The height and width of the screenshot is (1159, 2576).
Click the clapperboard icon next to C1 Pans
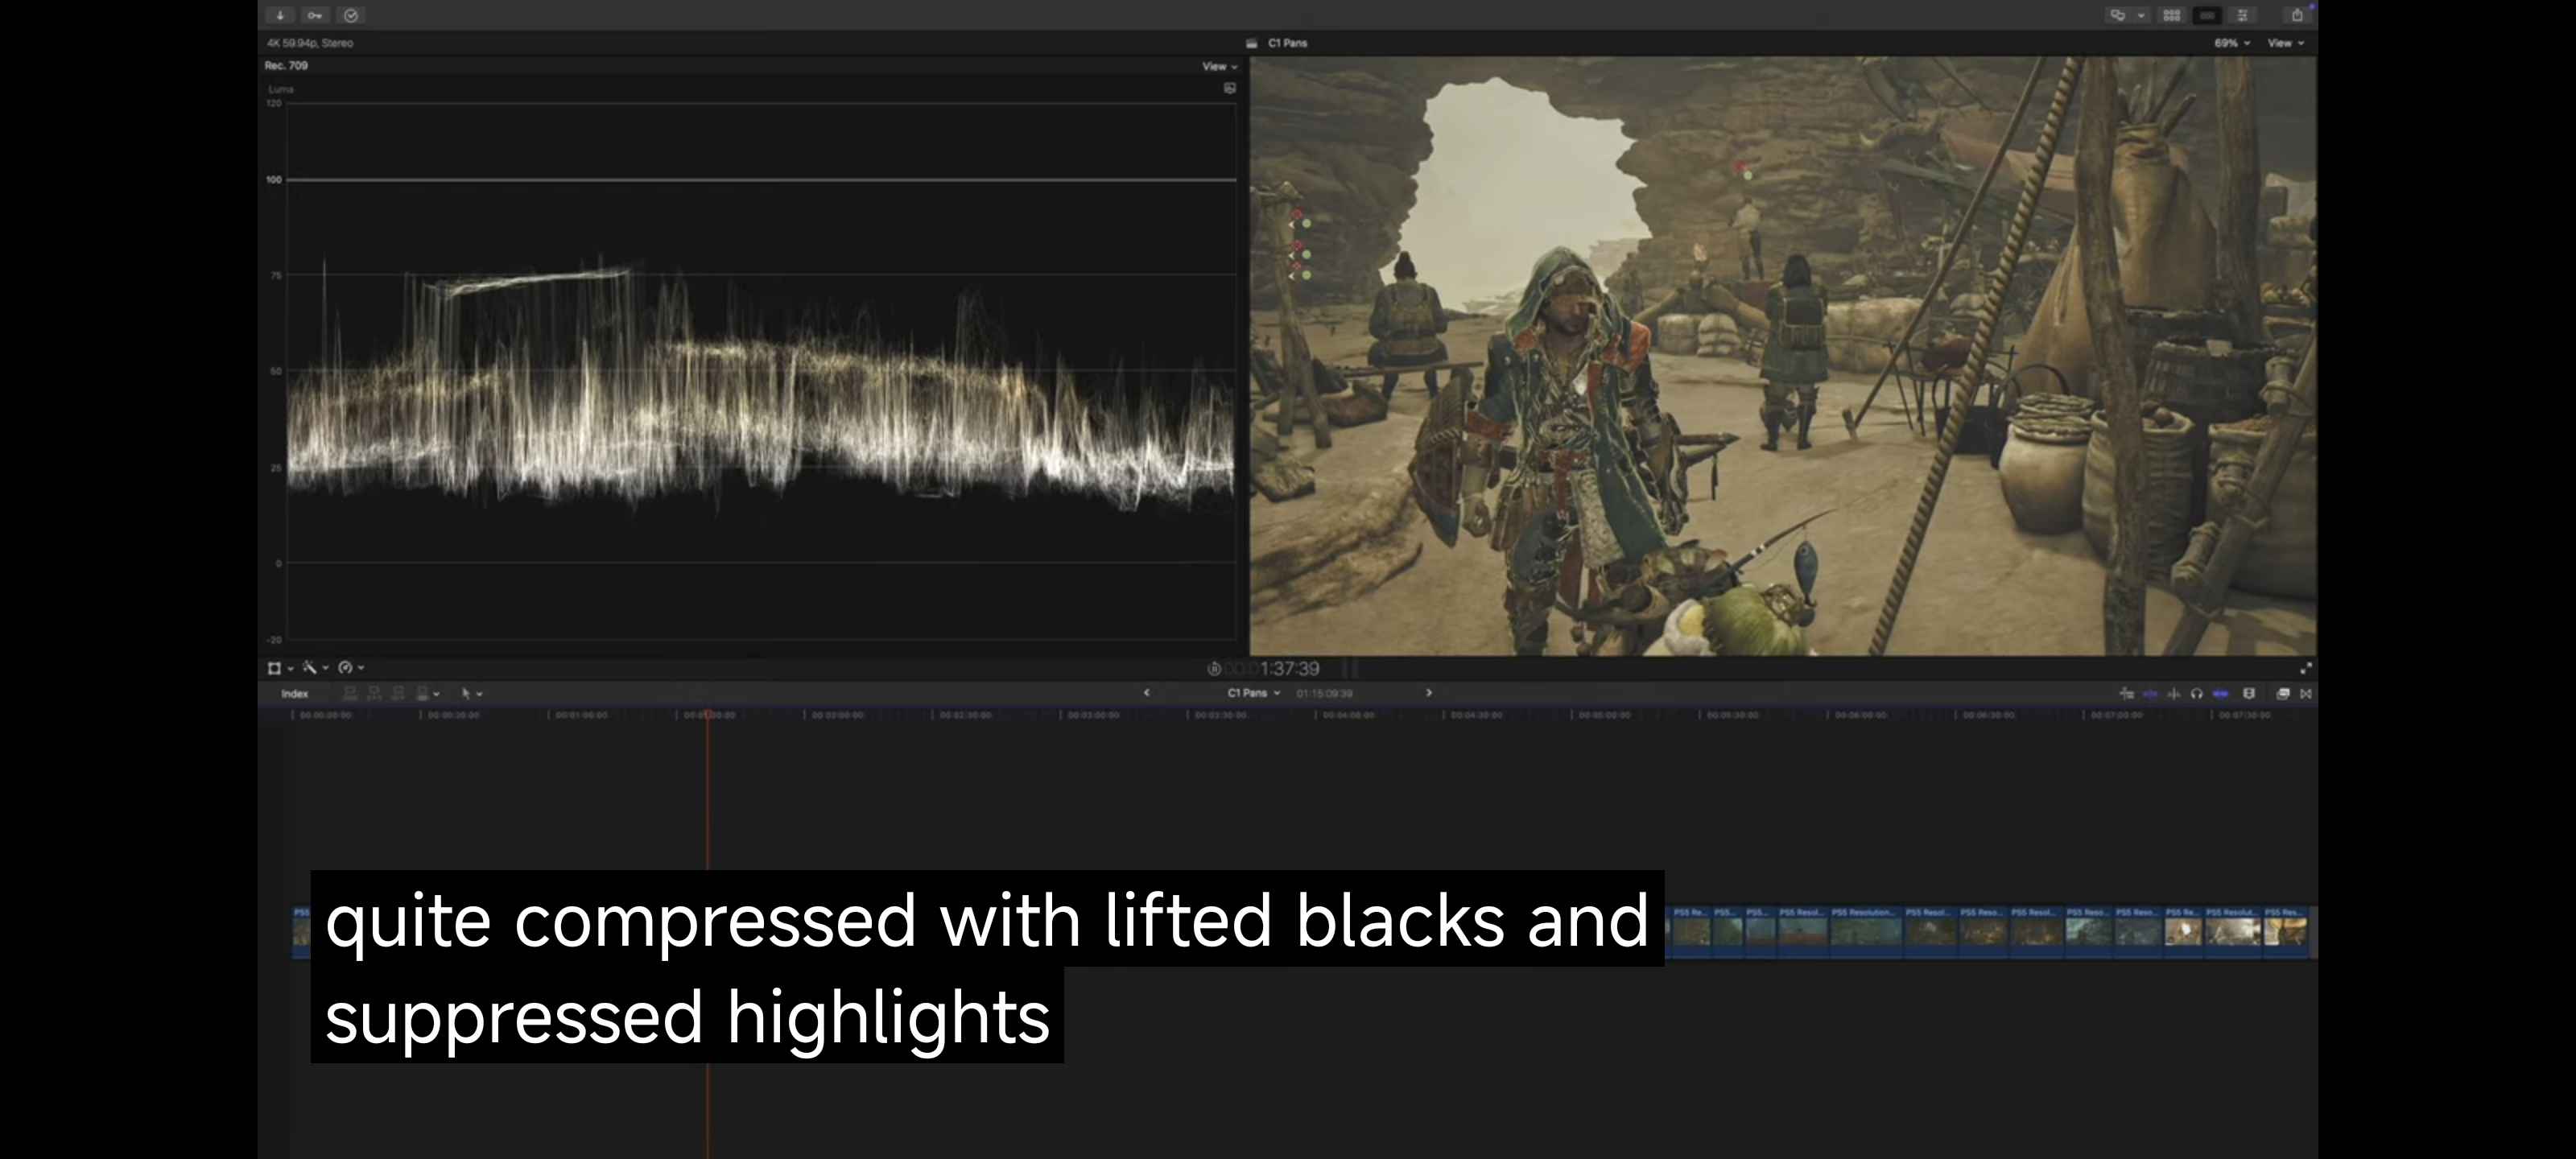1251,43
